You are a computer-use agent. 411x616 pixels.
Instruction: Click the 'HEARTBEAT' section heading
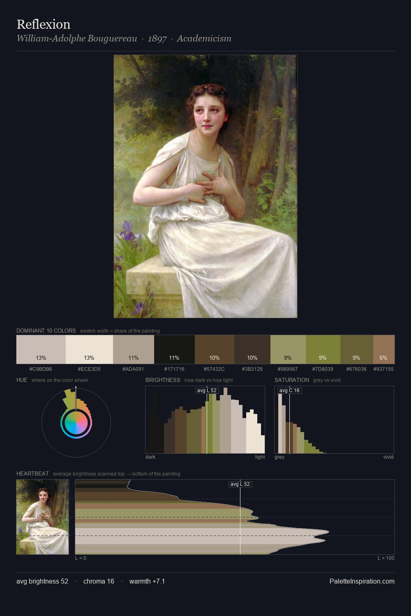[x=32, y=473]
